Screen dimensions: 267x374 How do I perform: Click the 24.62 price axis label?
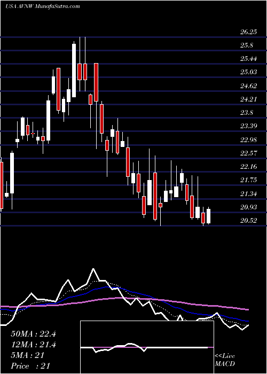click(248, 86)
